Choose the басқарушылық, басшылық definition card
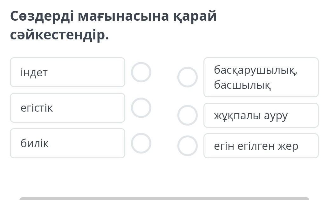The image size is (336, 200). 261,77
